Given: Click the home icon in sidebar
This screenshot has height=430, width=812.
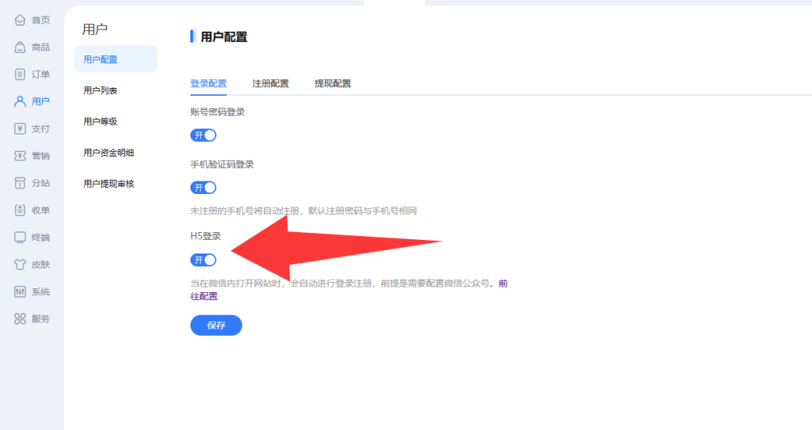Looking at the screenshot, I should tap(21, 20).
